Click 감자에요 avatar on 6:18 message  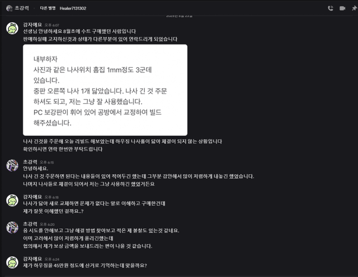[12, 200]
